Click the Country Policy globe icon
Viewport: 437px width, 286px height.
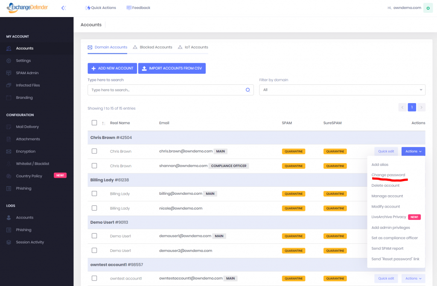[x=9, y=176]
